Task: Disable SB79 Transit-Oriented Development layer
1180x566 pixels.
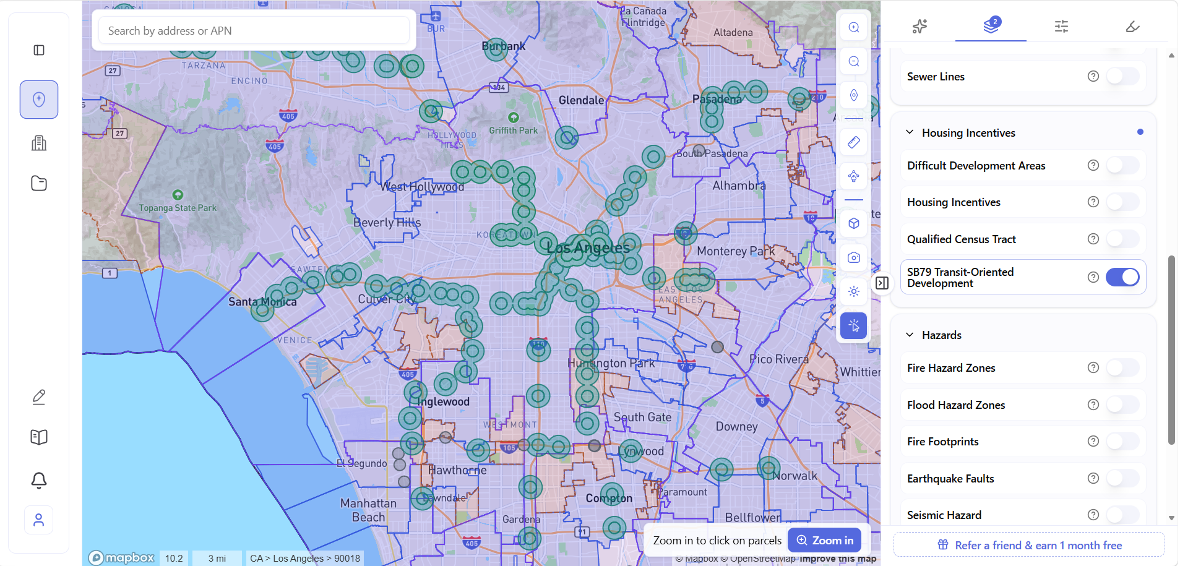Action: point(1122,277)
